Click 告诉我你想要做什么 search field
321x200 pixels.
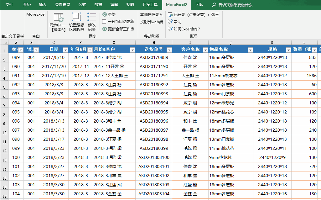(235, 5)
